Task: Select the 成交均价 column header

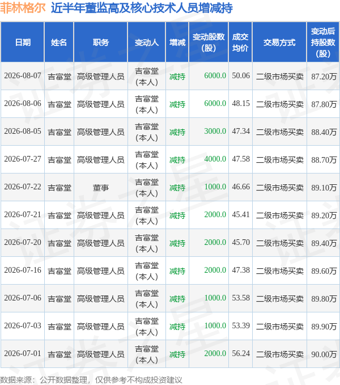Action: pyautogui.click(x=240, y=43)
